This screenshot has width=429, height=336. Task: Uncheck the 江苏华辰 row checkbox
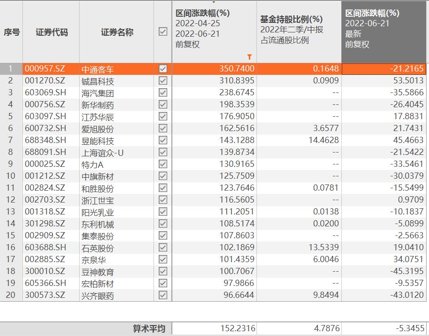pos(163,116)
